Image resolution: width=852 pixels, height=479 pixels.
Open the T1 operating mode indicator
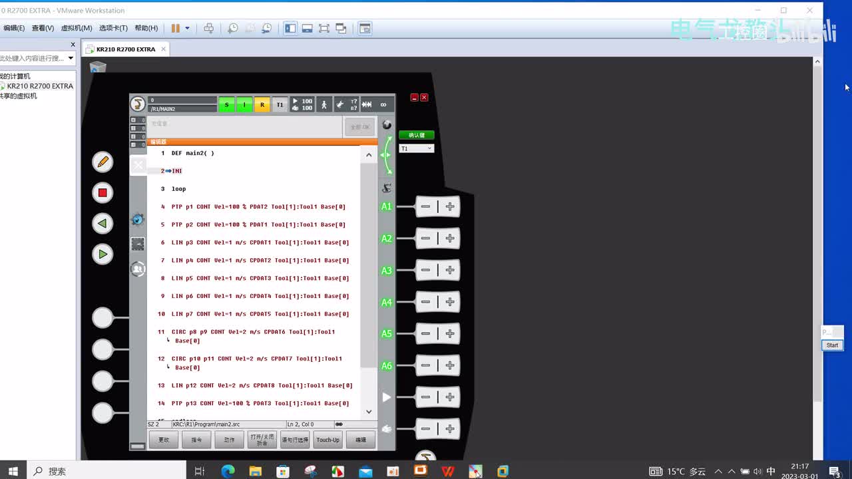(x=280, y=104)
